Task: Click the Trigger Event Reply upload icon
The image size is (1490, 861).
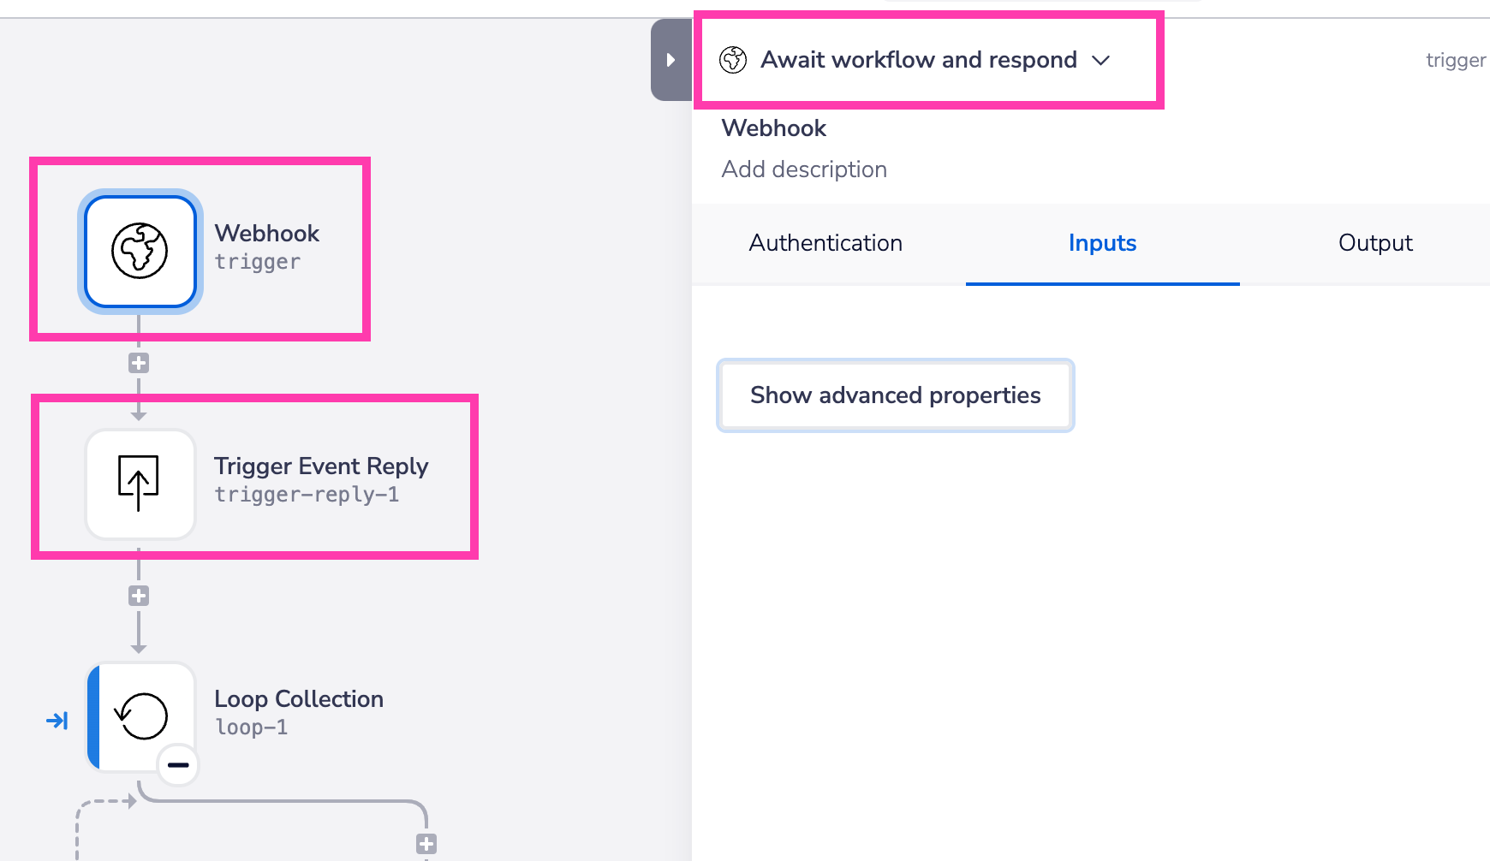Action: tap(140, 484)
